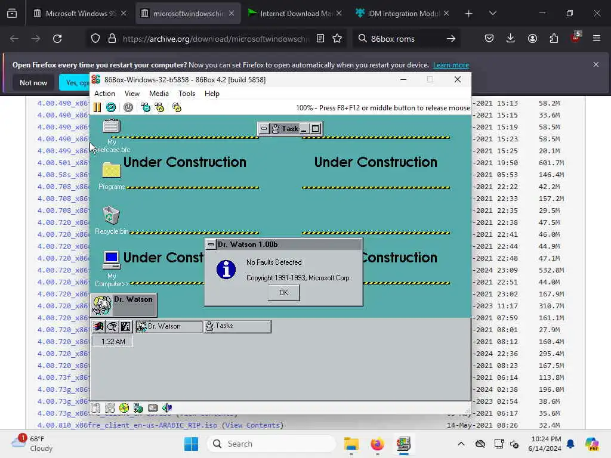Viewport: 611px width, 458px height.
Task: Click the CD-ROM status bar icon
Action: (124, 408)
